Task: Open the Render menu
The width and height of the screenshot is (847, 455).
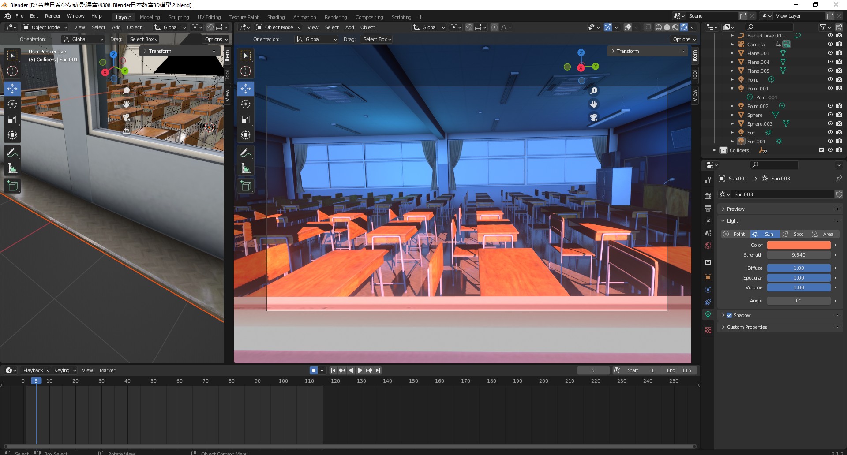Action: pyautogui.click(x=52, y=16)
